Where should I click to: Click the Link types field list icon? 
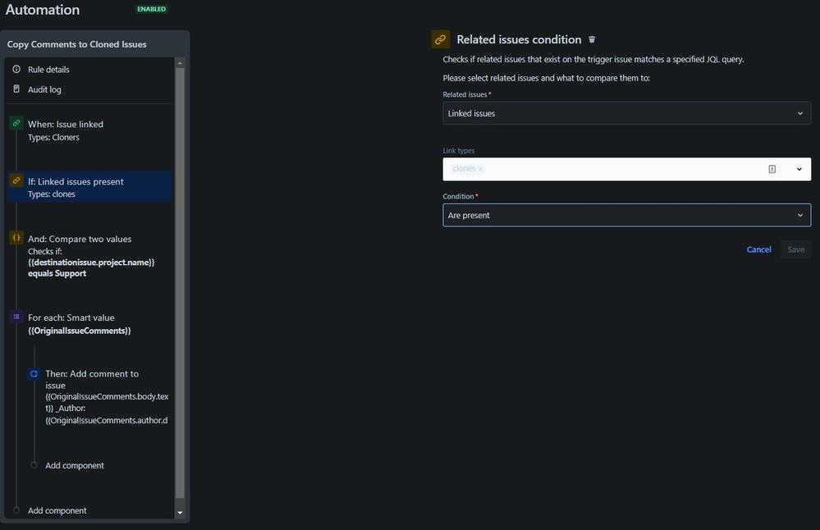pyautogui.click(x=772, y=169)
